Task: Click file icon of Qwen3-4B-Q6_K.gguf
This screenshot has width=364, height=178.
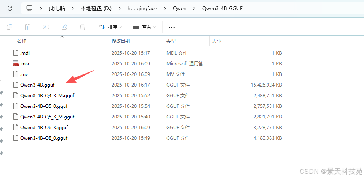Action: (x=16, y=128)
